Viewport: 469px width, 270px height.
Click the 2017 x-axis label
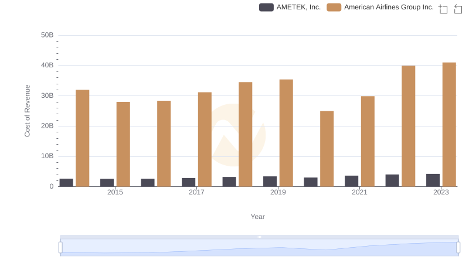pyautogui.click(x=196, y=192)
